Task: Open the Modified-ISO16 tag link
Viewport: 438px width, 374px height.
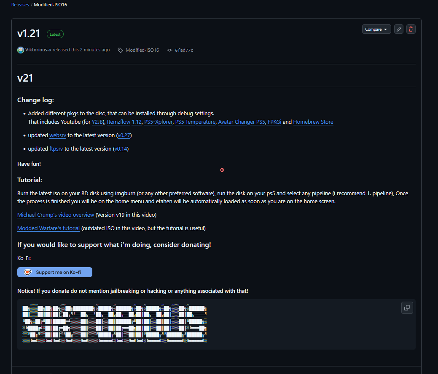Action: coord(142,50)
